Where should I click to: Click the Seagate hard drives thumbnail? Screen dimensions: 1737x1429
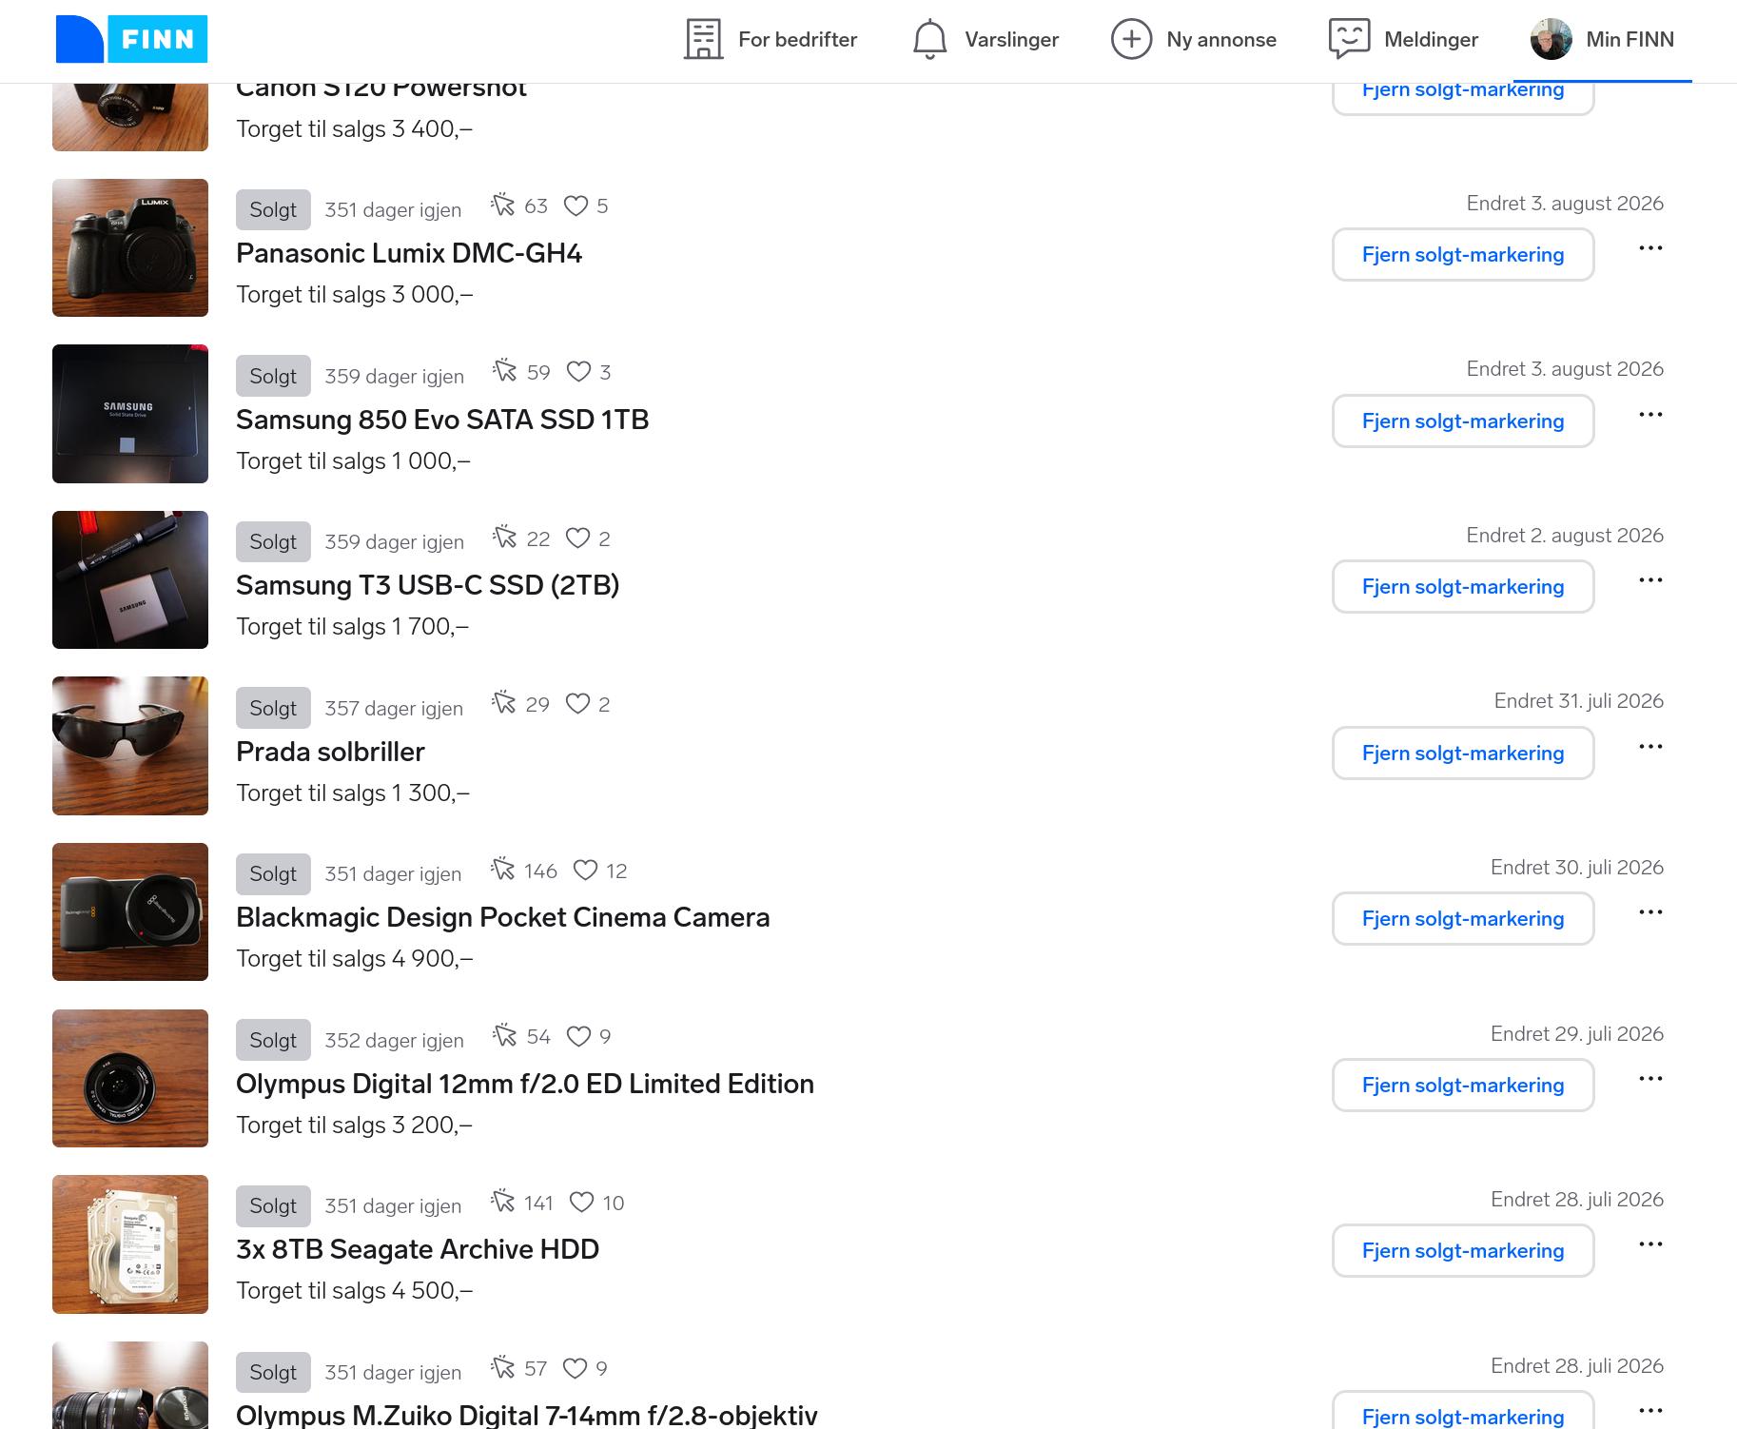pos(130,1244)
